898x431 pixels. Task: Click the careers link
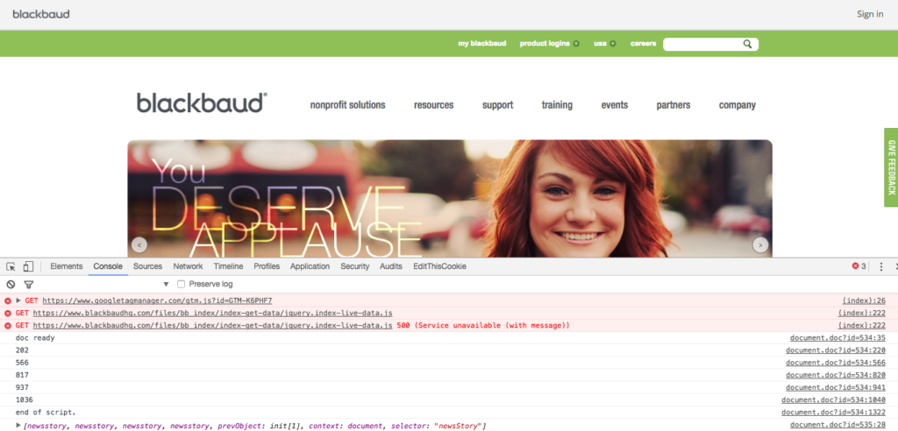[x=643, y=44]
